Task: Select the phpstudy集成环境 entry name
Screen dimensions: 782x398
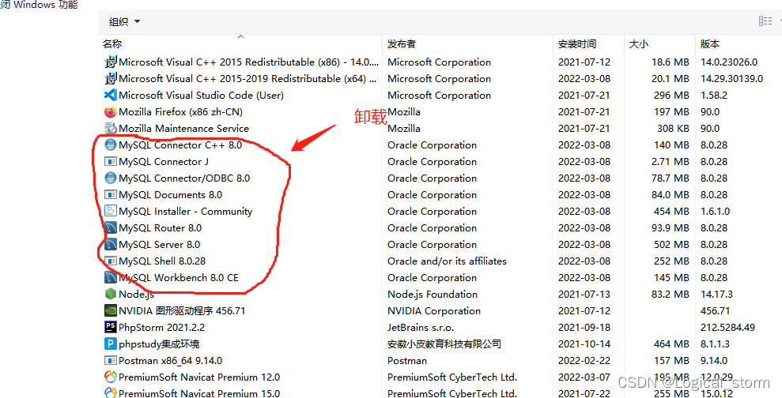Action: coord(159,344)
